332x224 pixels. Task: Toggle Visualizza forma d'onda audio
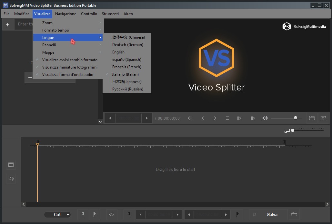68,74
